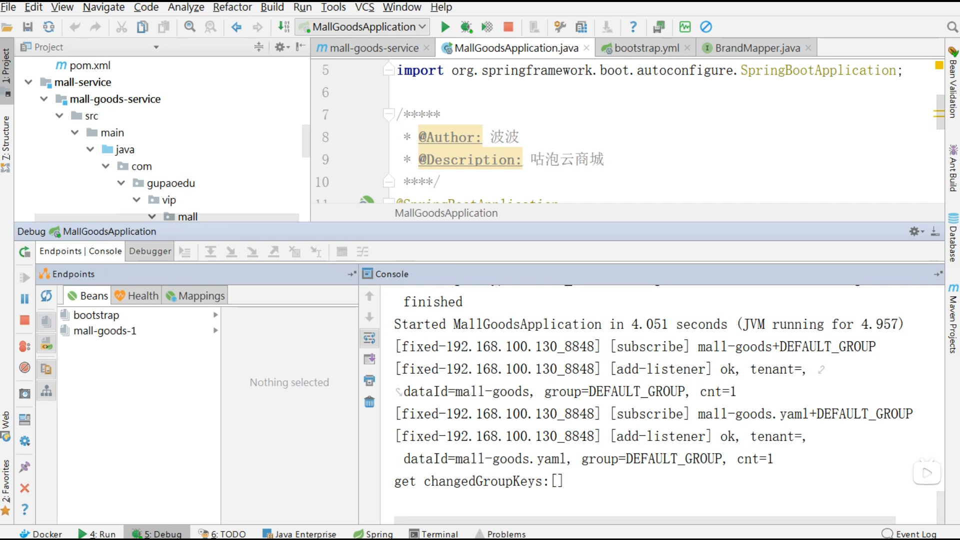Screen dimensions: 960x540
Task: Select pom.xml in the Project tree
Action: (89, 66)
